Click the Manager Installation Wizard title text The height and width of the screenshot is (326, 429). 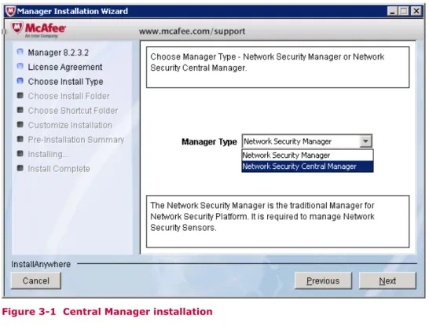point(72,11)
